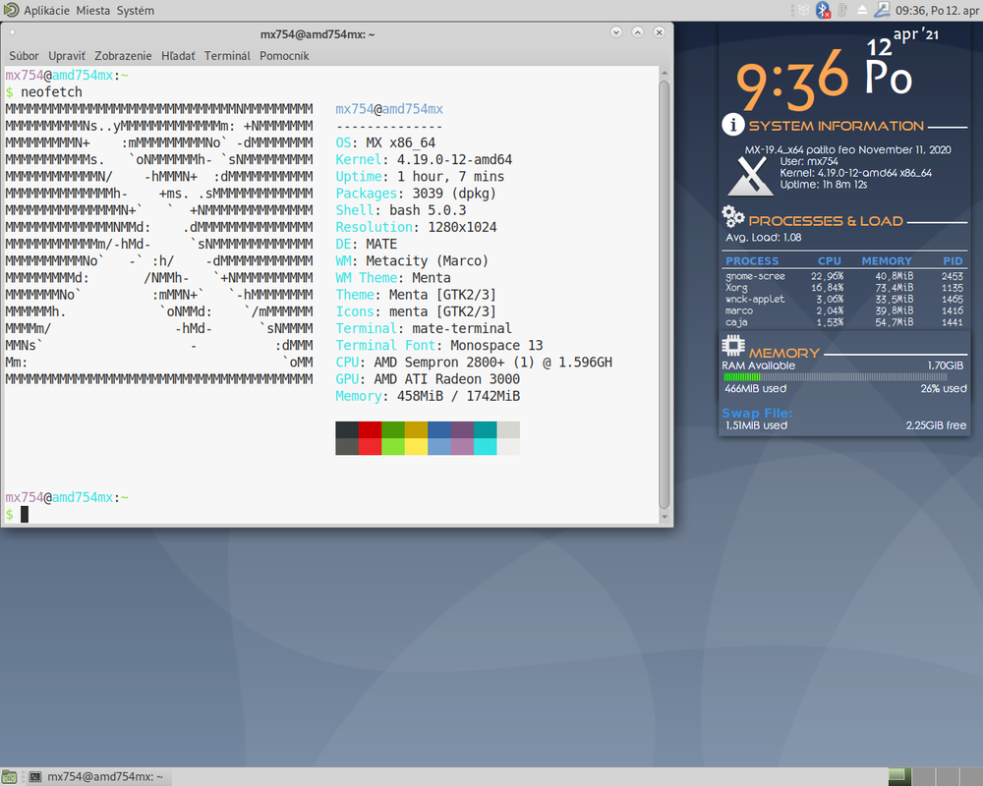Viewport: 983px width, 786px height.
Task: Click the show desktop icon in bottom panel
Action: (10, 777)
